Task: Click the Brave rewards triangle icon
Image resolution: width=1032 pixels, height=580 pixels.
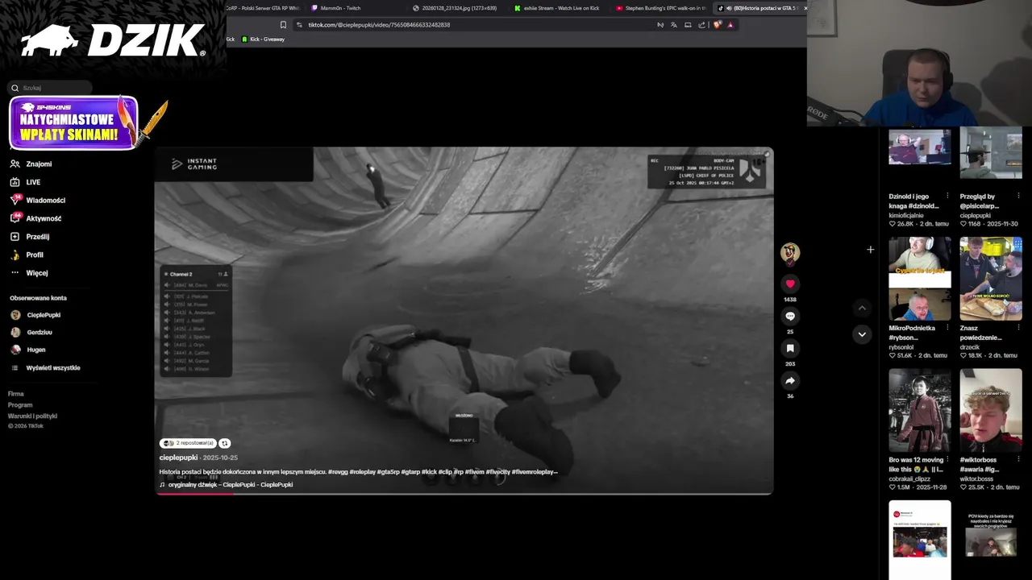Action: pyautogui.click(x=730, y=25)
